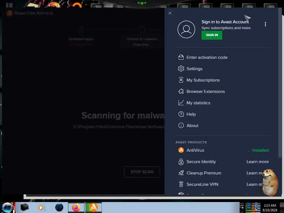284x213 pixels.
Task: Open Settings from the menu
Action: (x=194, y=69)
